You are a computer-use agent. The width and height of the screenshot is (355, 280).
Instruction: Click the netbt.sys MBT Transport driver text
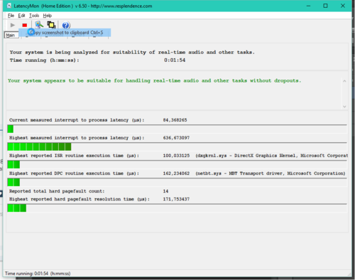(x=271, y=173)
